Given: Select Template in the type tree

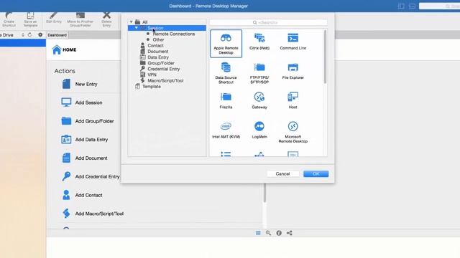Looking at the screenshot, I should 152,87.
